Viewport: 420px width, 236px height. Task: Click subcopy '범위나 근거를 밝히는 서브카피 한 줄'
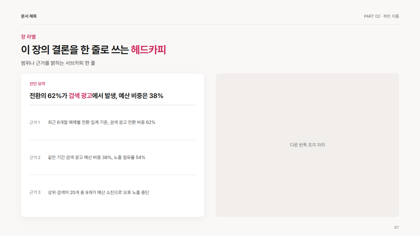pos(58,63)
